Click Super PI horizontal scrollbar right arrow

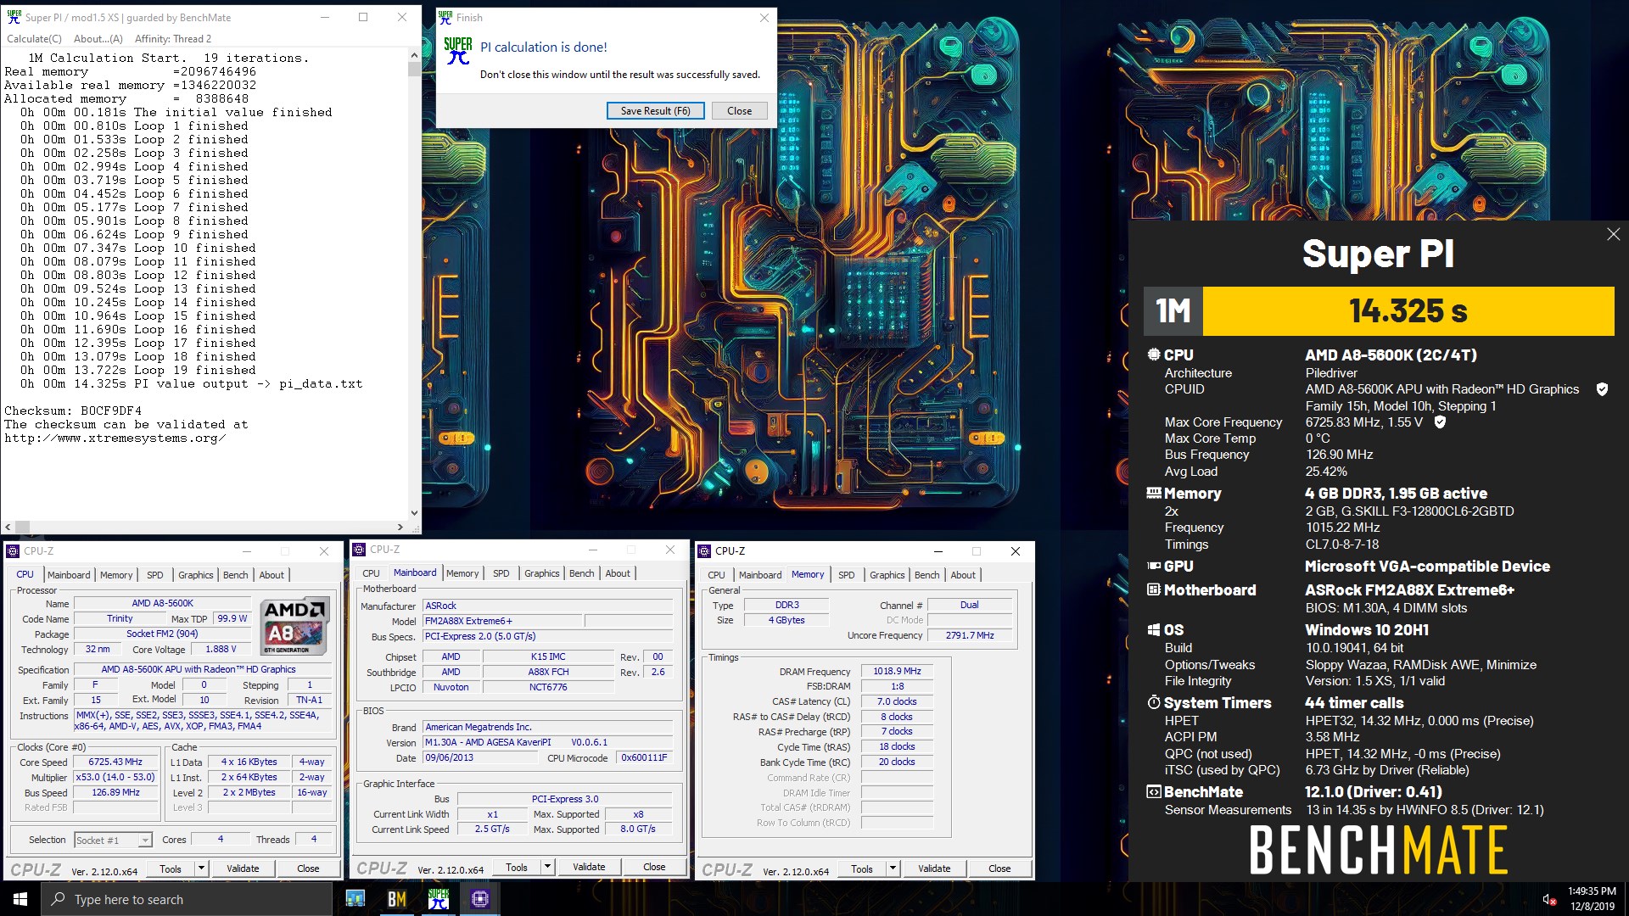[x=400, y=527]
